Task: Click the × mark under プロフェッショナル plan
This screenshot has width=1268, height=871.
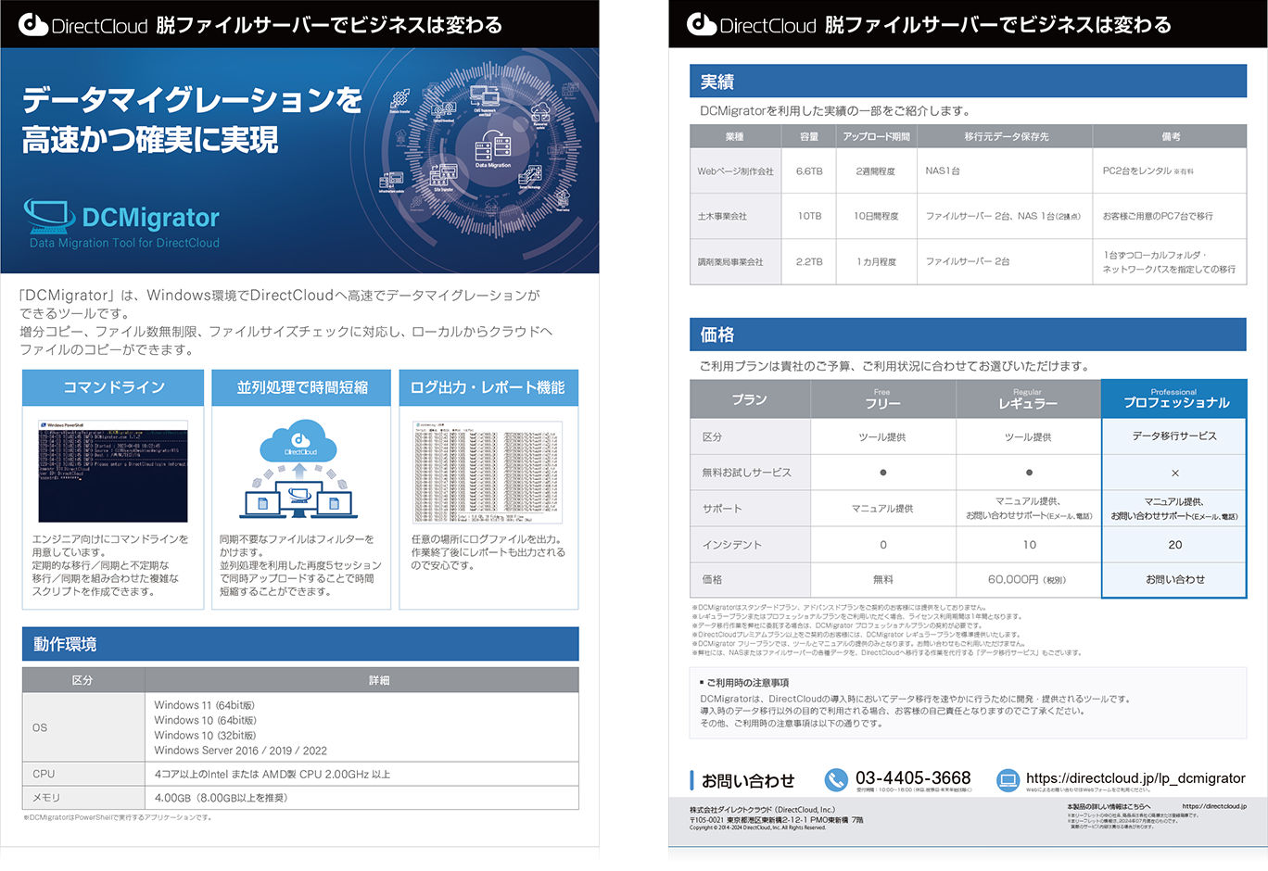Action: coord(1175,473)
